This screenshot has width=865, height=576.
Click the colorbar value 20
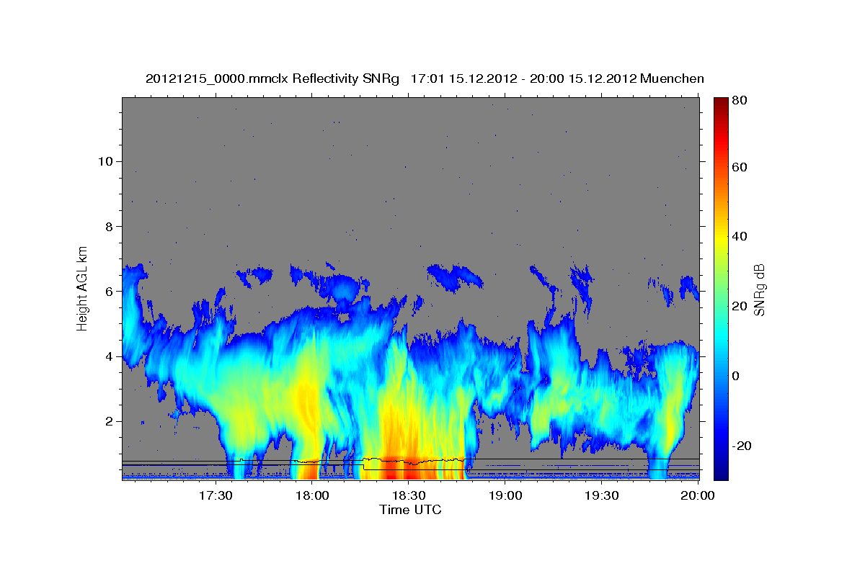pos(740,306)
